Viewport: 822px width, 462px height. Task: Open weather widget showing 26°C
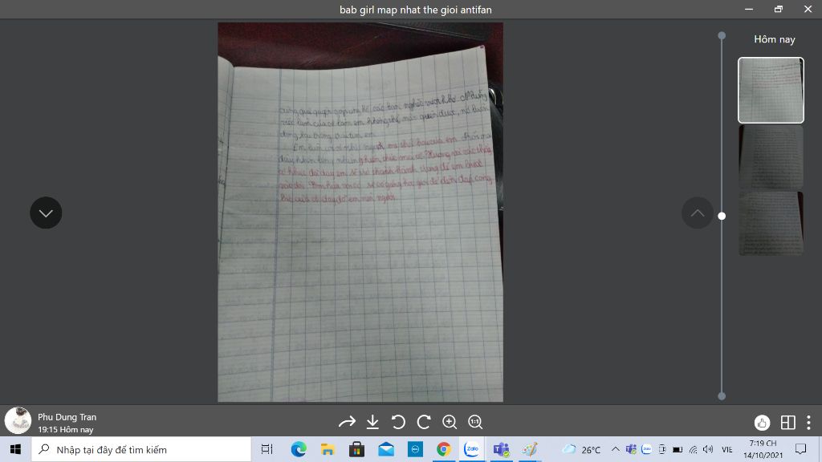(x=581, y=449)
